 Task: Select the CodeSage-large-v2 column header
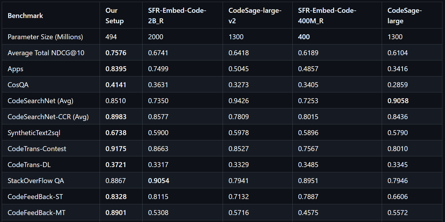pos(255,16)
